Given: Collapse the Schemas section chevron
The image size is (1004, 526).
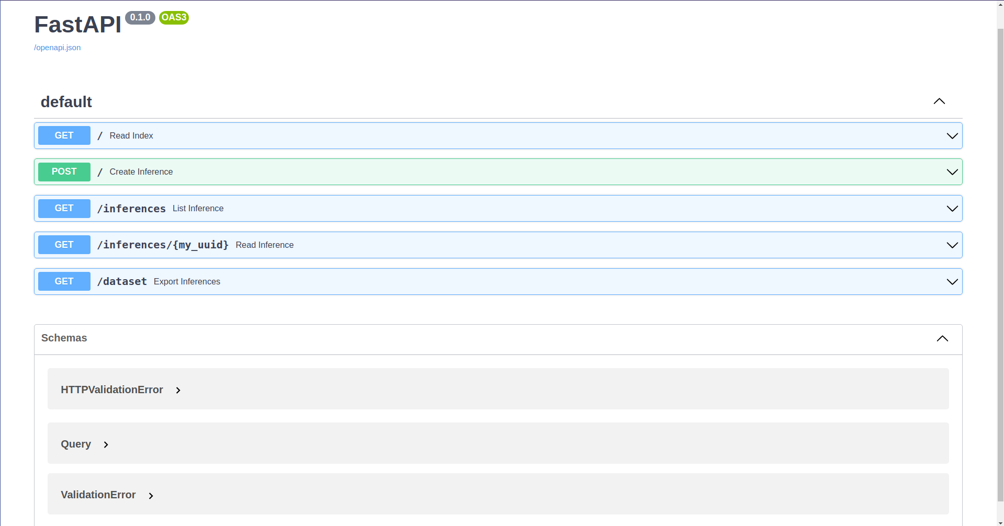Looking at the screenshot, I should click(x=942, y=339).
